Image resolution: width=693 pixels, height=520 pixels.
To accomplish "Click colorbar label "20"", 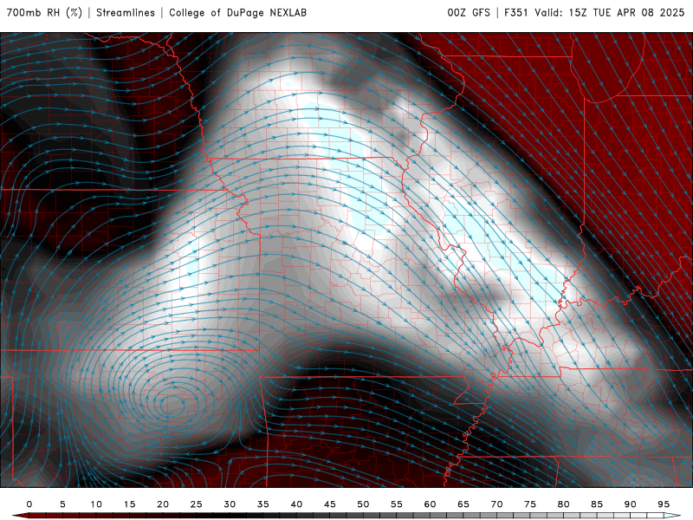I will tap(163, 504).
